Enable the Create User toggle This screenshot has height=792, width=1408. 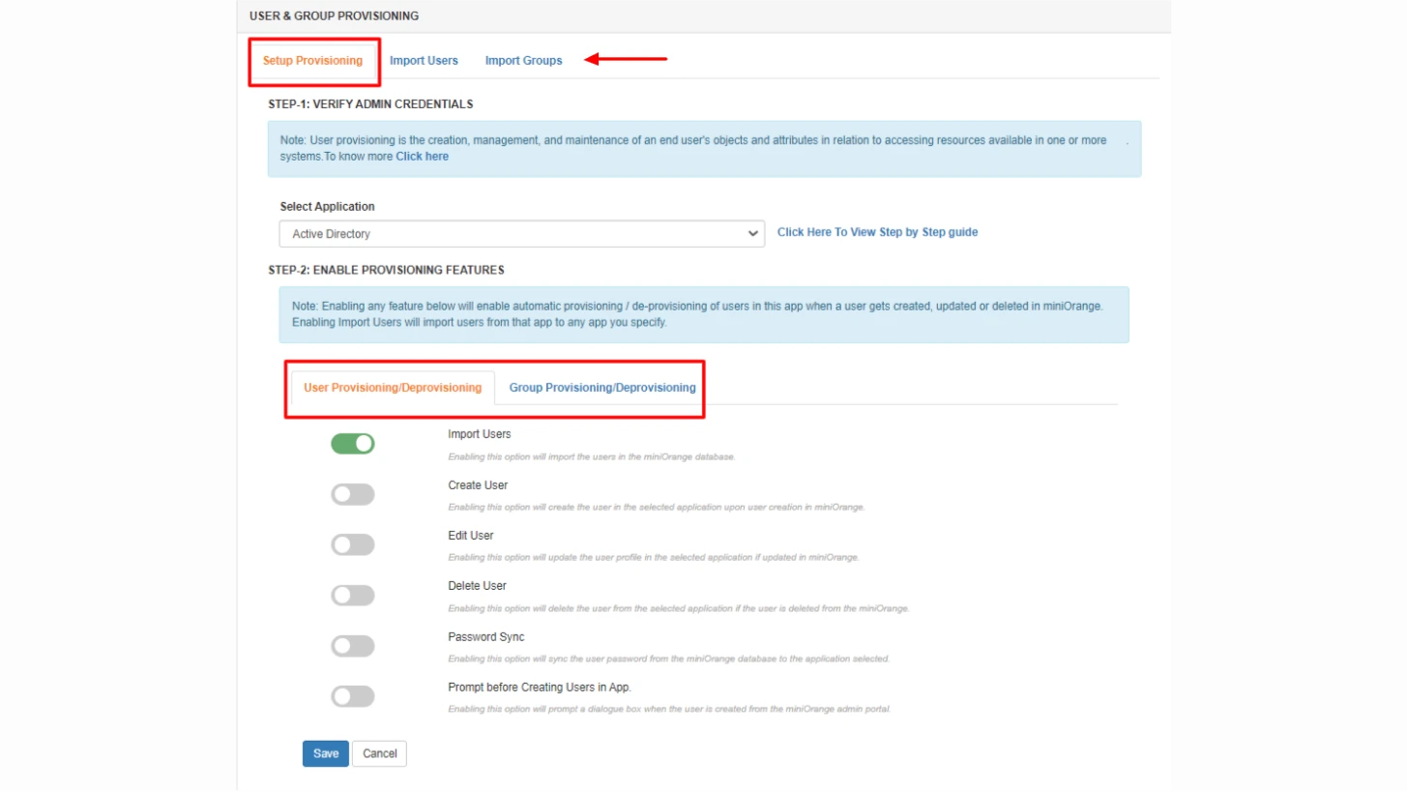[352, 494]
